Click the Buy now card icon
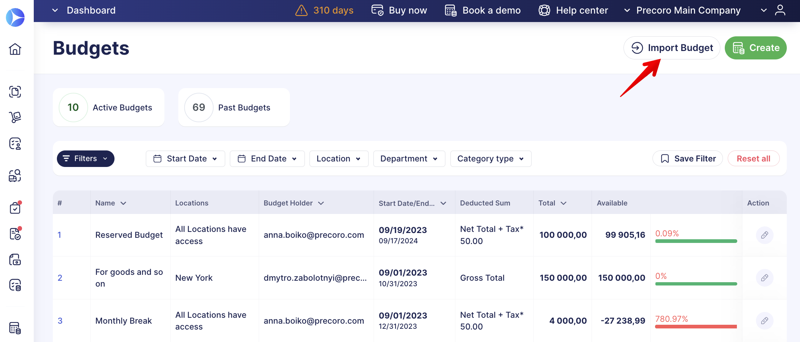 click(377, 10)
